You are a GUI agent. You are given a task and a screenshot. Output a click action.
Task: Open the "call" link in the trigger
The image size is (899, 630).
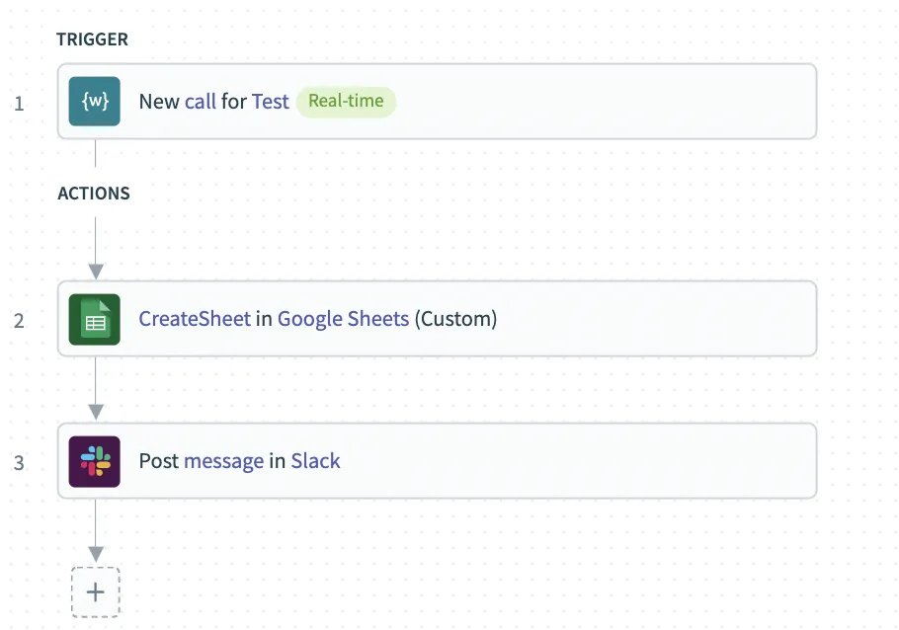pyautogui.click(x=201, y=102)
